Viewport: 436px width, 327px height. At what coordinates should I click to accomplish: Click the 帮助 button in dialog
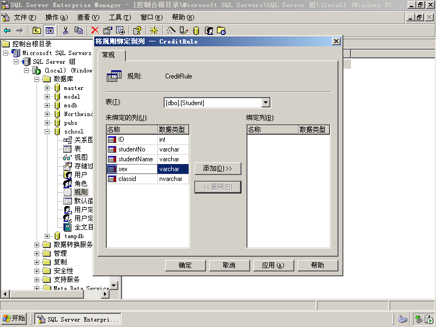tap(318, 265)
